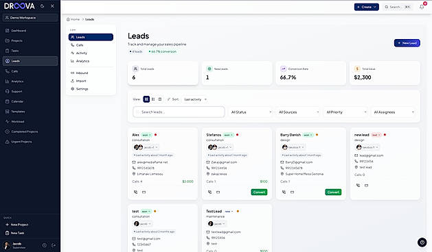Open Dashboard in the main sidebar
The height and width of the screenshot is (252, 432).
[30, 31]
